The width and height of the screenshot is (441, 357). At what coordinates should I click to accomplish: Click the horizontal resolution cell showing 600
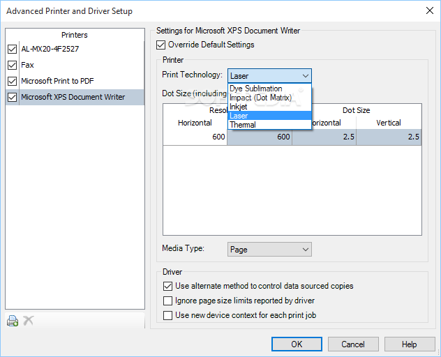point(195,137)
